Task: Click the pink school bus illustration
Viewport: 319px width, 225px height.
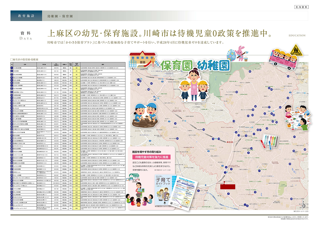Action: coord(283,59)
